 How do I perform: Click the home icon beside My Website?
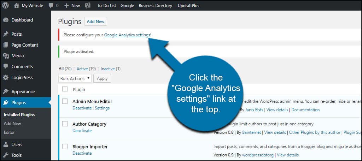pyautogui.click(x=16, y=6)
